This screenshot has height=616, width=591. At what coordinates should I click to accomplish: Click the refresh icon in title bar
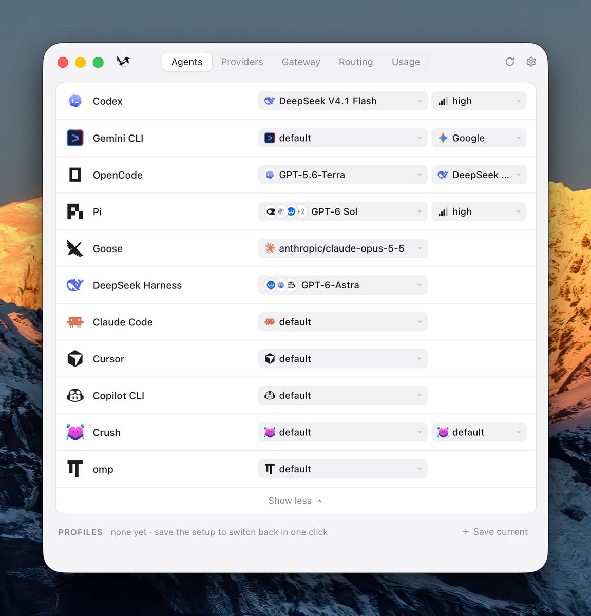pyautogui.click(x=509, y=62)
